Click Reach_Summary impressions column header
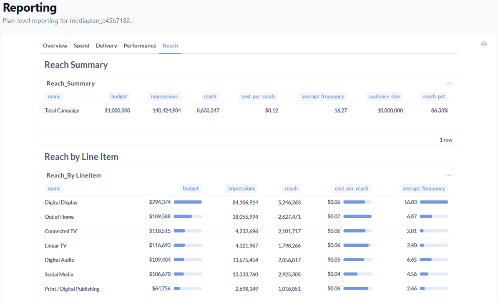This screenshot has width=498, height=300. 164,96
